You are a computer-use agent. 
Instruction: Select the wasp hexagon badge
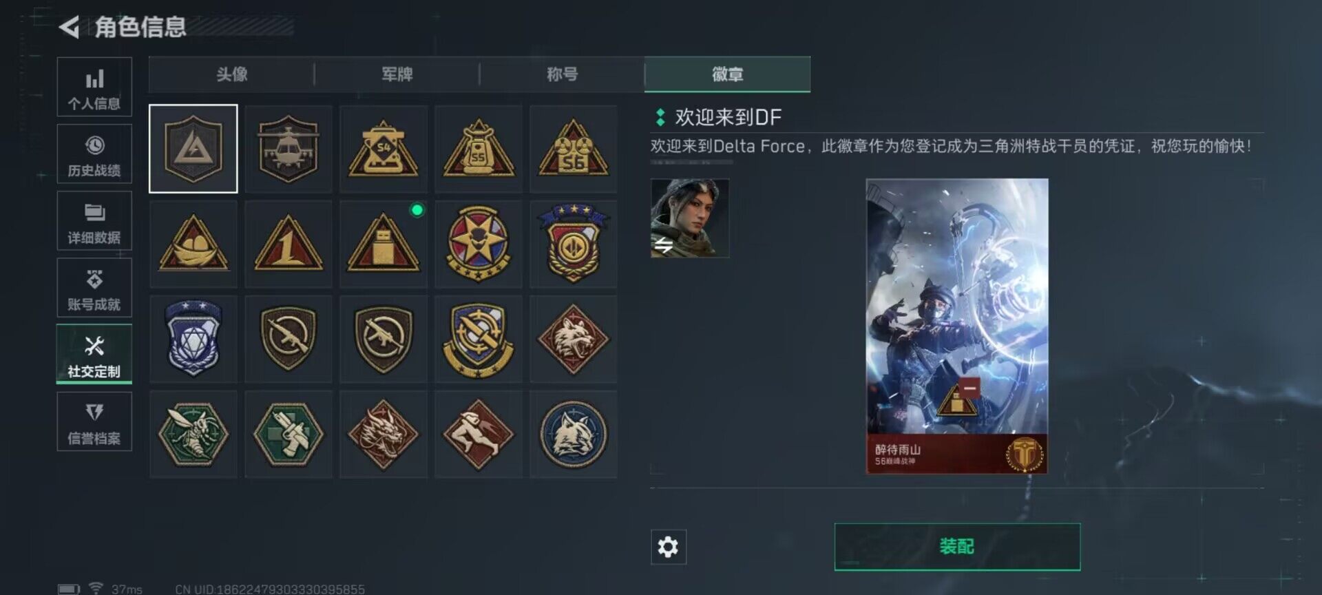(193, 434)
